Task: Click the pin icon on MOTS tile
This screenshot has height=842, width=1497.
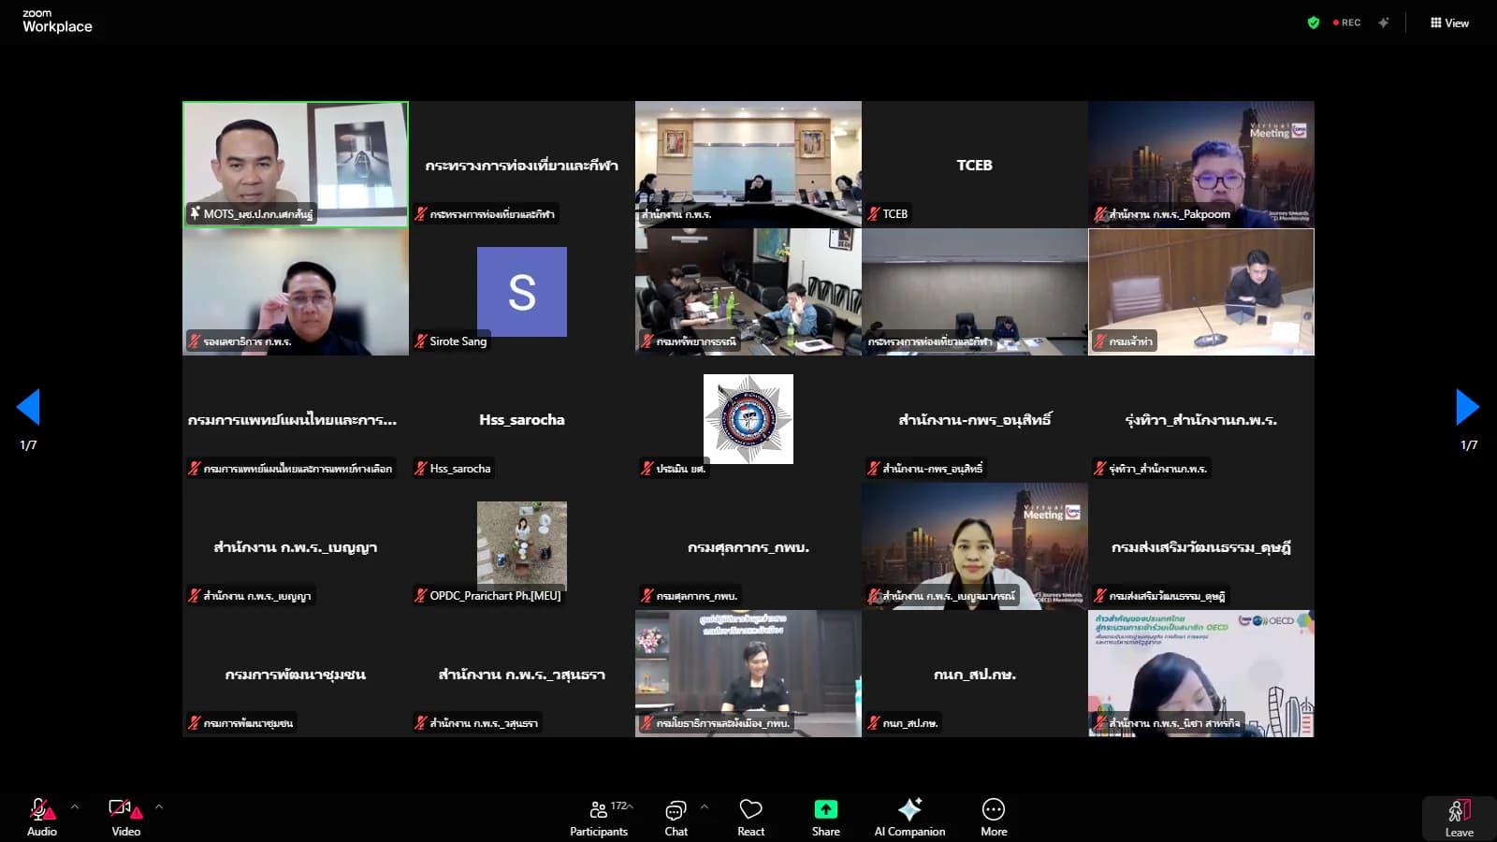Action: (195, 213)
